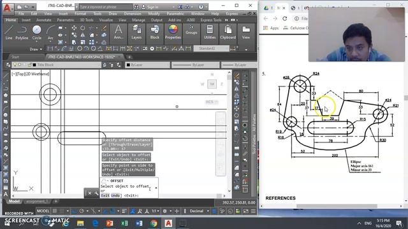Toggle lineweight display in status bar
The height and width of the screenshot is (229, 408).
coord(124,211)
